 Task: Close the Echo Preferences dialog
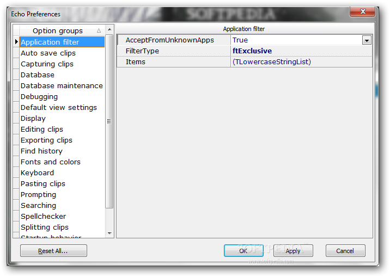[x=362, y=11]
